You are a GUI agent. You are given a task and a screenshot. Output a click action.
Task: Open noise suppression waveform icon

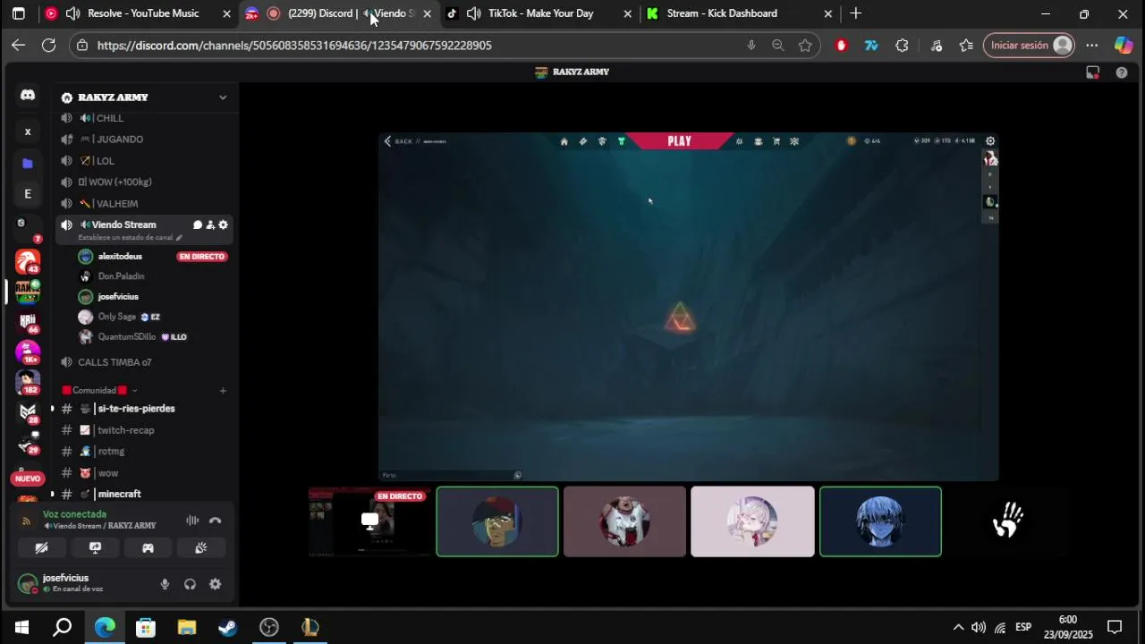(x=192, y=521)
